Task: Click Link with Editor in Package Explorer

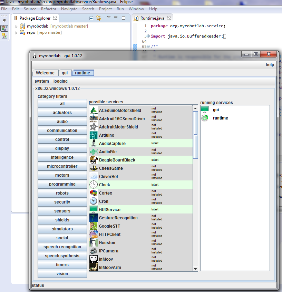Action: (99, 18)
